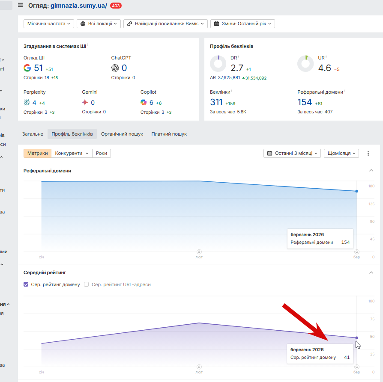The image size is (383, 382).
Task: Open Беклінки count 311
Action: 216,102
